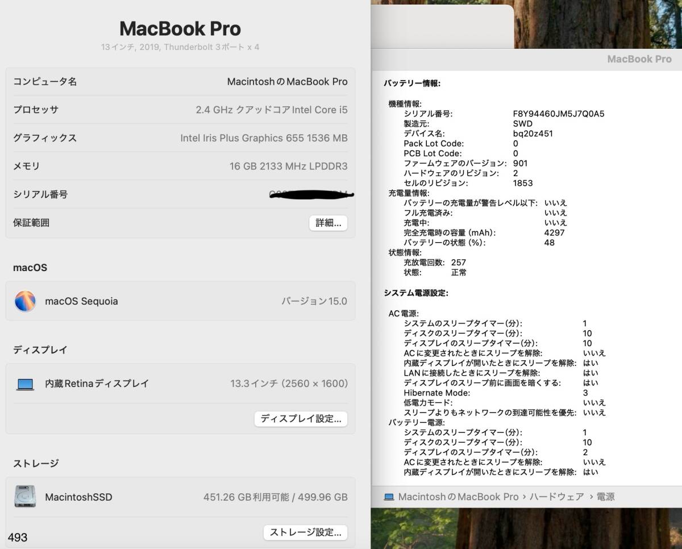Click the 13インチ, 2019 model subtitle
The width and height of the screenshot is (682, 549).
180,47
